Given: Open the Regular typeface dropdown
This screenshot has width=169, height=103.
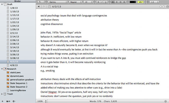Looking at the screenshot, I should [75, 2].
